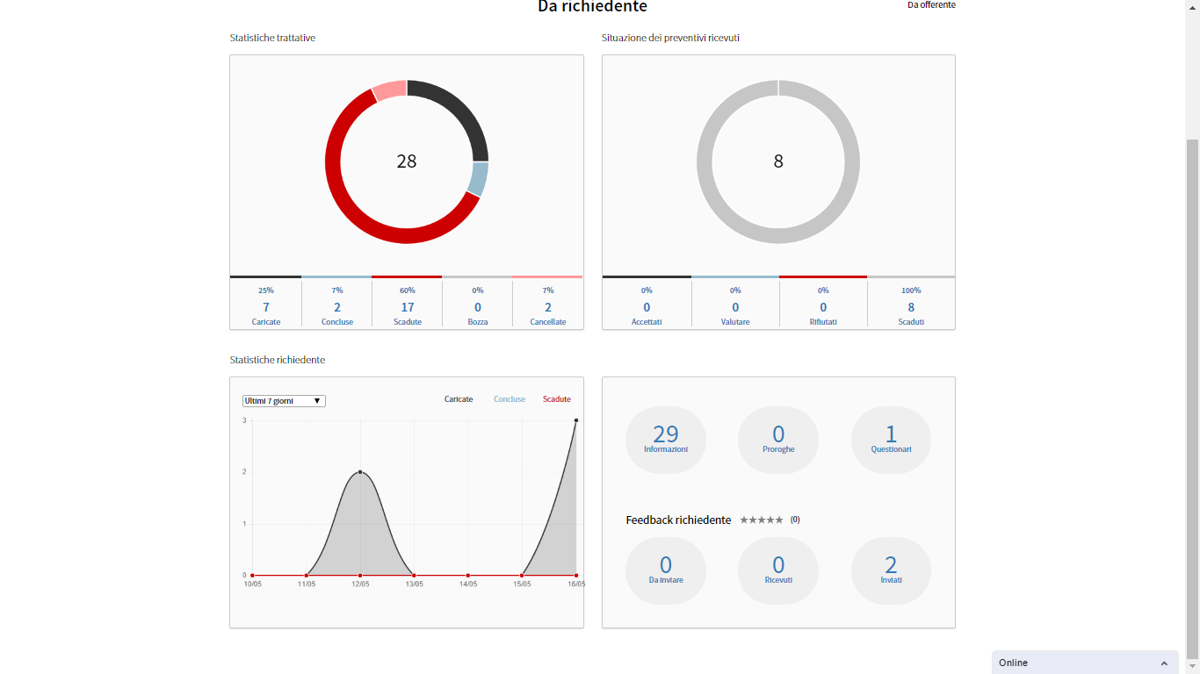
Task: Click the Feedback richiedente star rating
Action: [x=761, y=520]
